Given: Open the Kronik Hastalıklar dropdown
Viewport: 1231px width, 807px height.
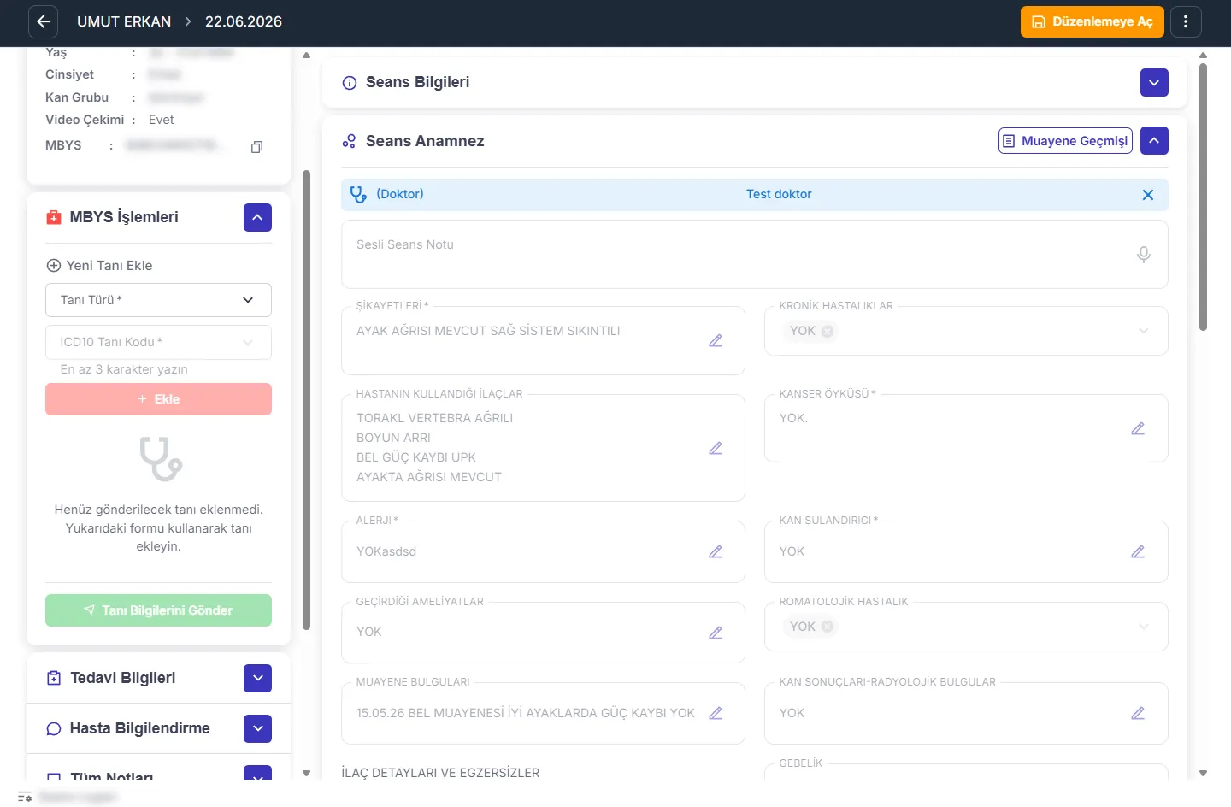Looking at the screenshot, I should 1144,331.
